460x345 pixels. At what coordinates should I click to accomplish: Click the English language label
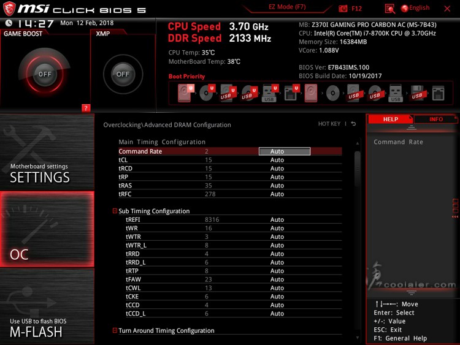click(x=420, y=8)
